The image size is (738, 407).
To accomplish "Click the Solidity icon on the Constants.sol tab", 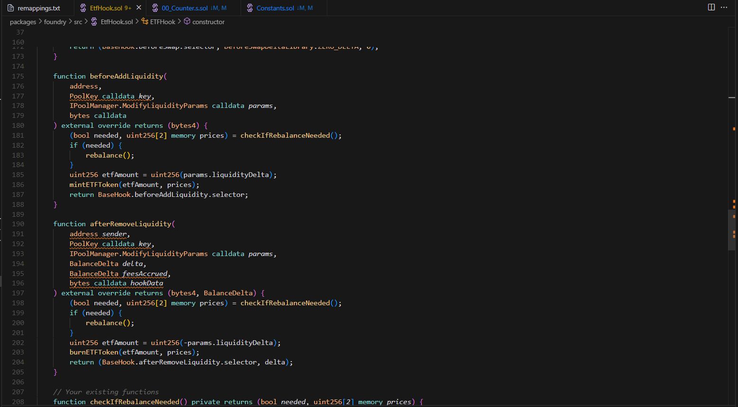I will click(x=250, y=8).
